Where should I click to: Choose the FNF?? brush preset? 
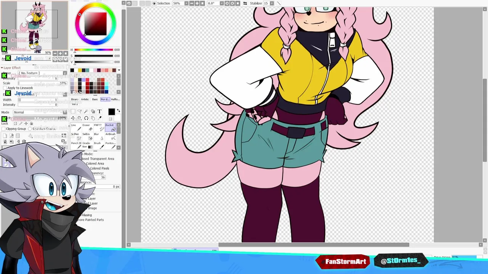tap(99, 127)
